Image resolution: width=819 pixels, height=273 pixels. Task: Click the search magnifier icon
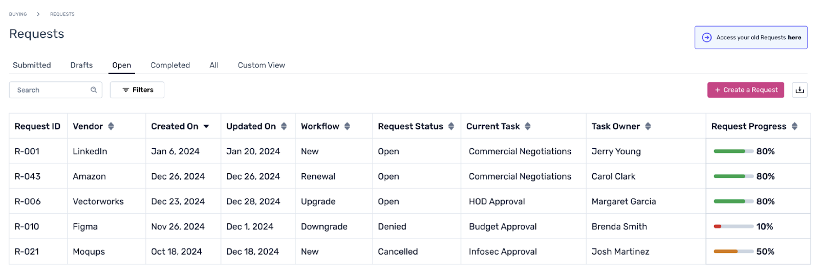94,90
